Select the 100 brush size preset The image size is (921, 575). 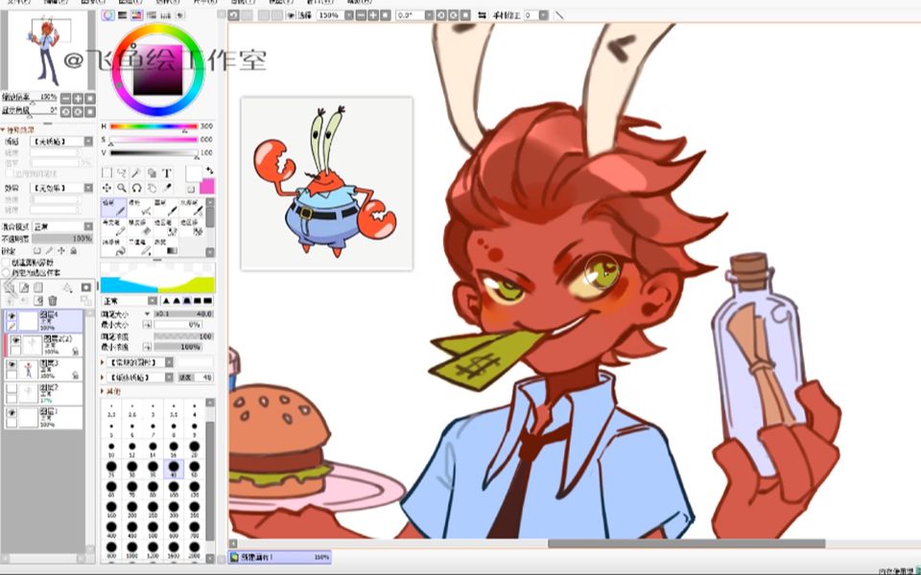pyautogui.click(x=174, y=488)
